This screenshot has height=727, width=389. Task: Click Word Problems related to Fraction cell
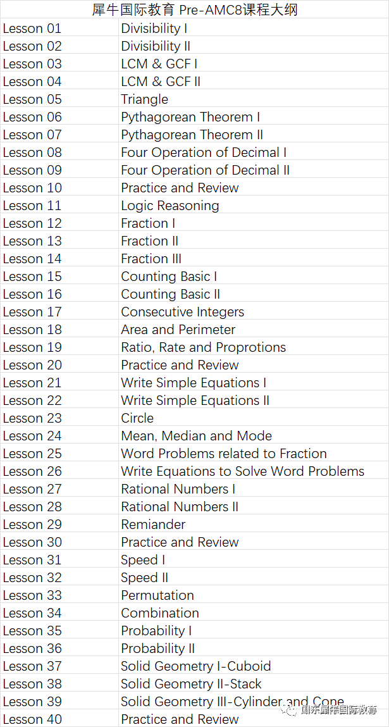point(254,453)
